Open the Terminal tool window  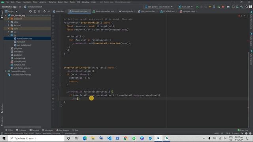[x=34, y=130]
